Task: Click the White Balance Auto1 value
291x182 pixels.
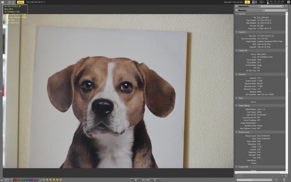Action: pos(261,109)
